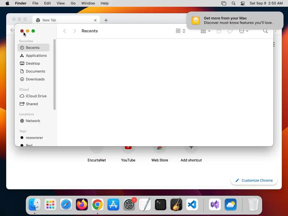
Task: Open Launchpad from the Dock
Action: [x=50, y=204]
